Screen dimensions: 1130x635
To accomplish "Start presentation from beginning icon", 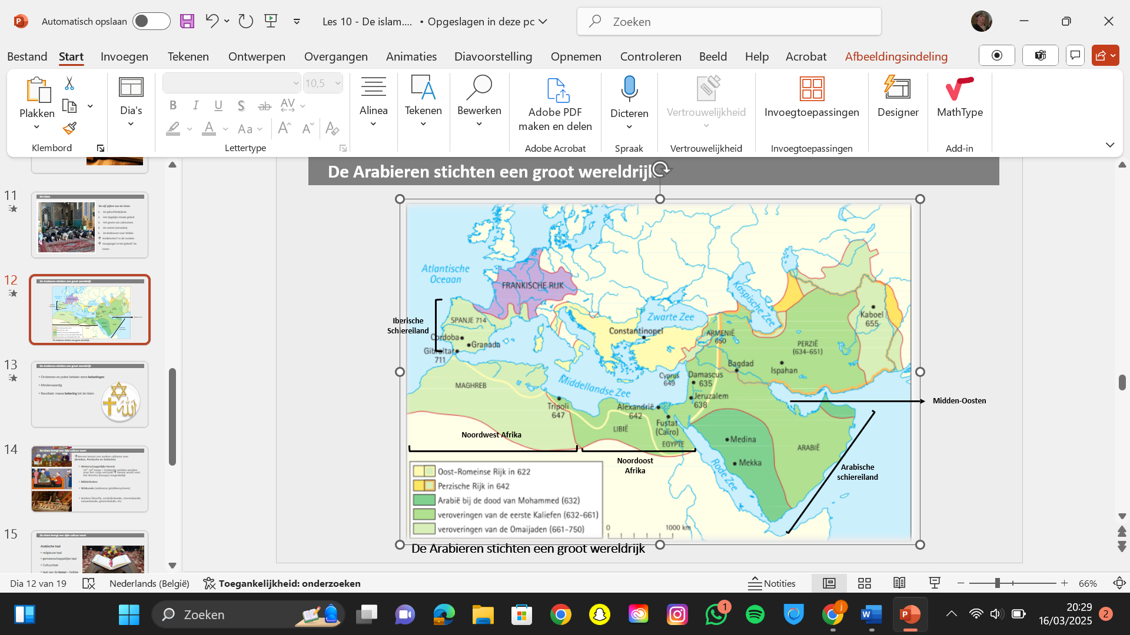I will coord(271,22).
